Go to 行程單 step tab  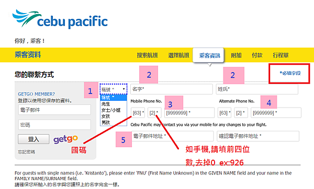(x=281, y=55)
